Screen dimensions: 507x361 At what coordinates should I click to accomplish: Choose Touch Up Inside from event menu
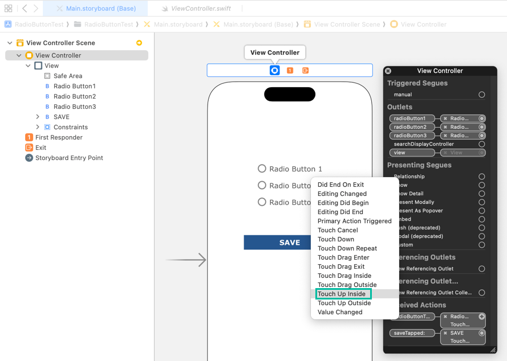pyautogui.click(x=342, y=294)
